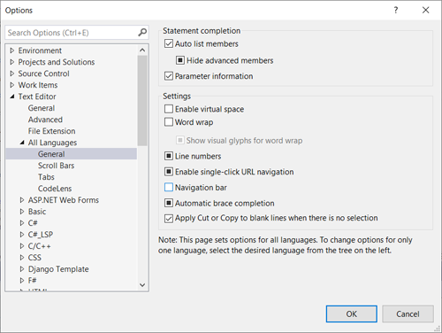442x333 pixels.
Task: Select General under Text Editor
Action: click(42, 108)
